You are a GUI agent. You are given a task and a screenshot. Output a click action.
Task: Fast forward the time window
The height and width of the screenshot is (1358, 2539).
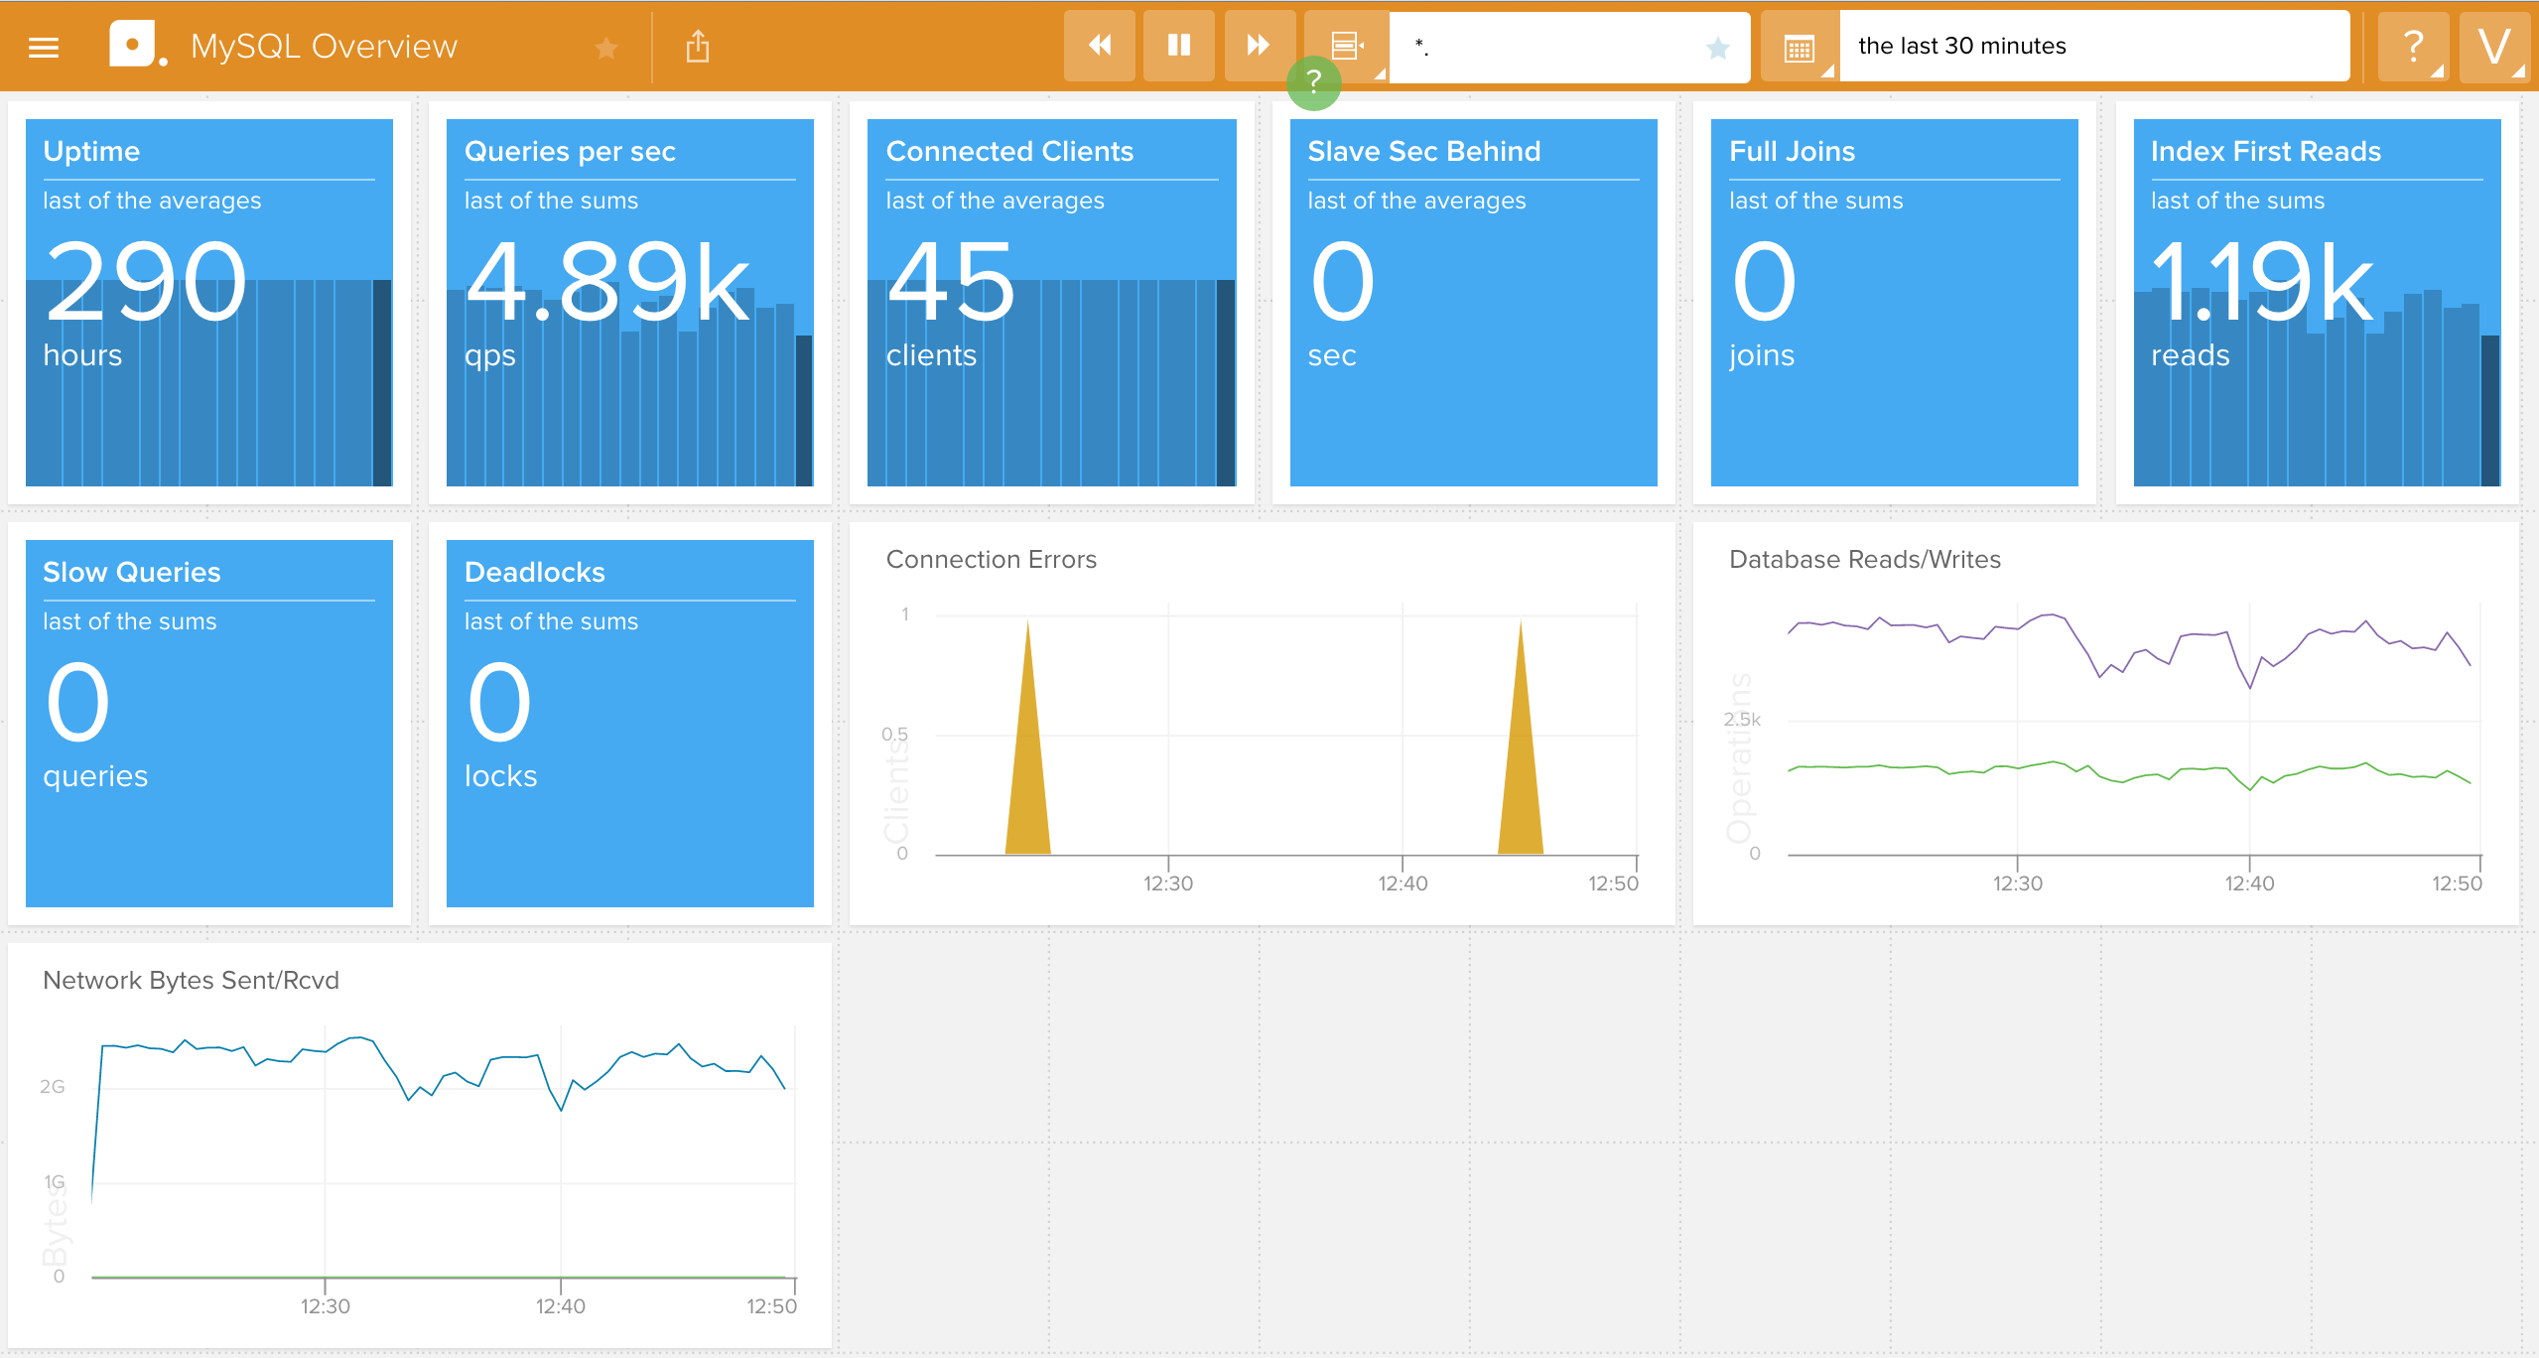(x=1260, y=46)
